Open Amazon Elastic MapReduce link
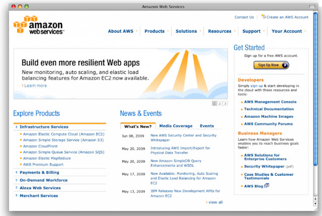 coord(47,158)
